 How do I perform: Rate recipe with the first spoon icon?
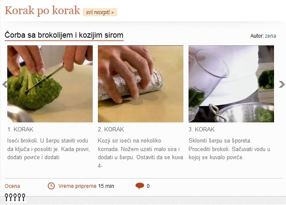(7, 197)
